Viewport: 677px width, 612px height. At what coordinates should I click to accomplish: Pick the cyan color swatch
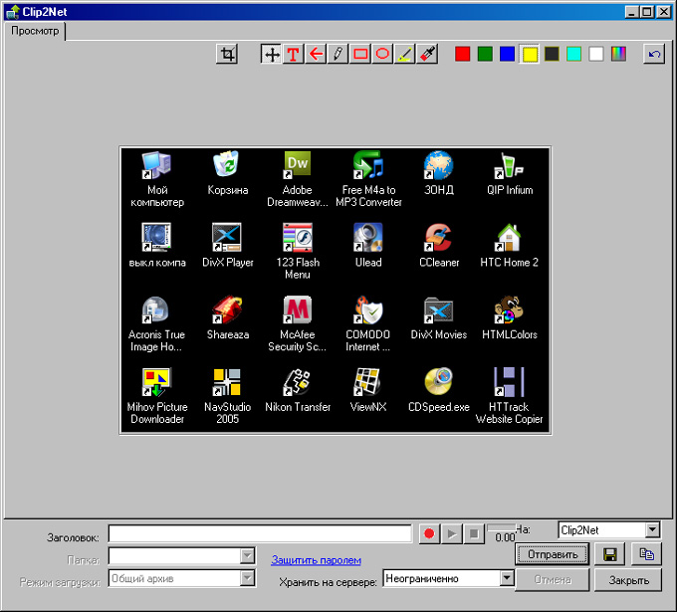573,54
